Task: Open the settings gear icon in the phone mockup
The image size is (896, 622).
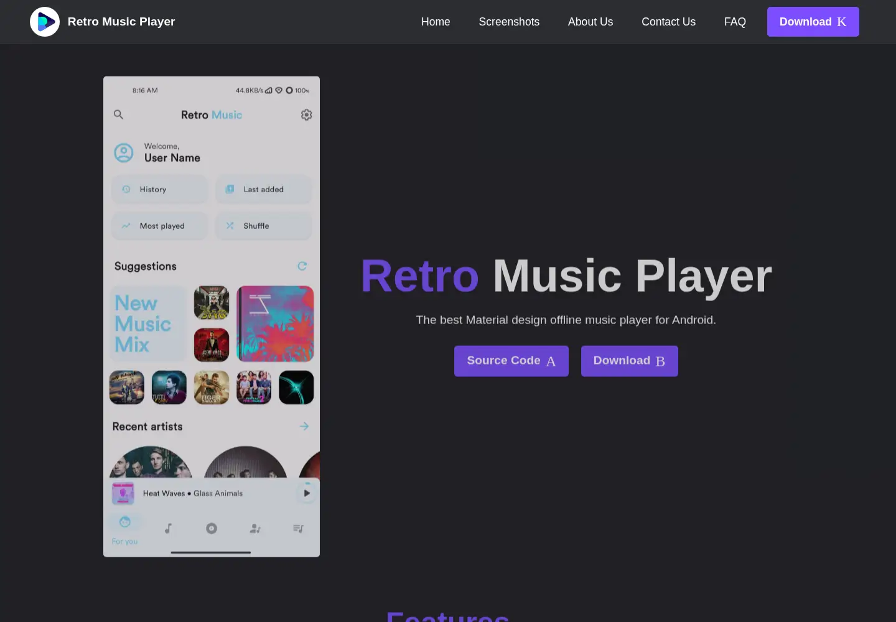Action: click(x=306, y=114)
